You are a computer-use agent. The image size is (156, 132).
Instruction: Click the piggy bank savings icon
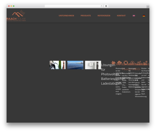(x=113, y=63)
